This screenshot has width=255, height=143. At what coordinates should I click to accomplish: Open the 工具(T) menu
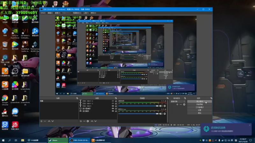[x=86, y=13]
